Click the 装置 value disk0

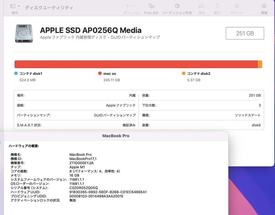coord(256,125)
